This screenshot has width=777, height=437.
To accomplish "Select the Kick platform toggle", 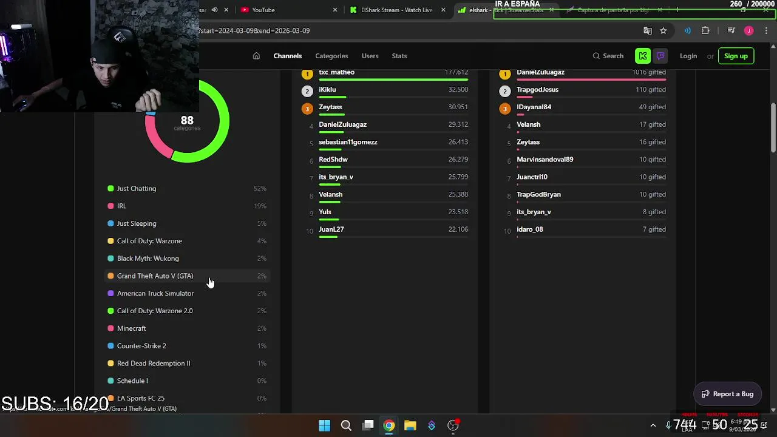I will click(642, 56).
